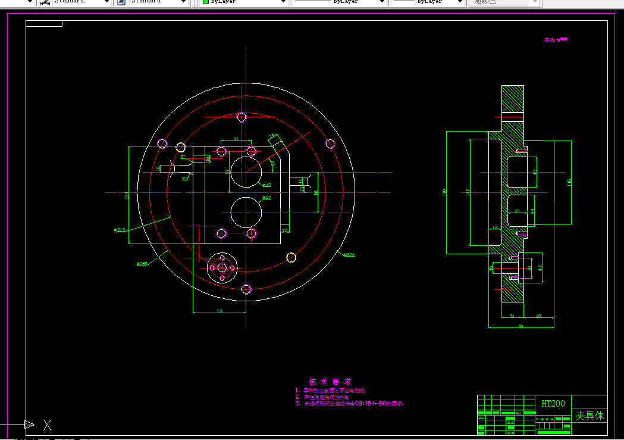This screenshot has height=440, width=624.
Task: Open the greyed-out plot style 随颜色 dropdown
Action: tap(535, 2)
